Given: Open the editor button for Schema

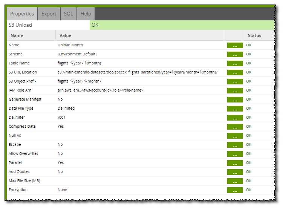Looking at the screenshot, I should pyautogui.click(x=235, y=55).
